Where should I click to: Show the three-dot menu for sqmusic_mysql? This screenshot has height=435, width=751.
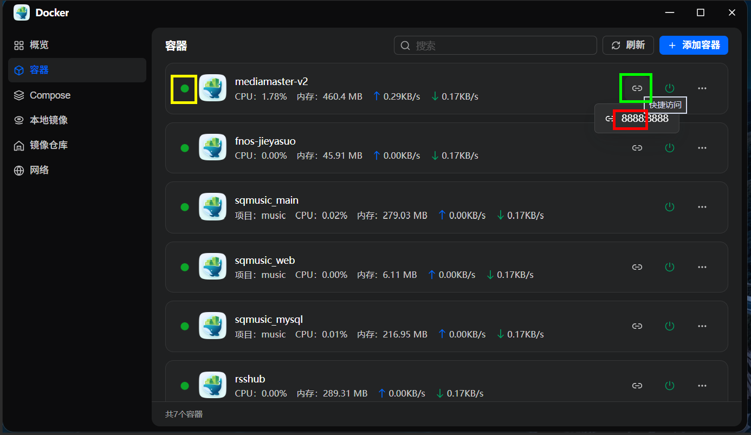[x=702, y=326]
